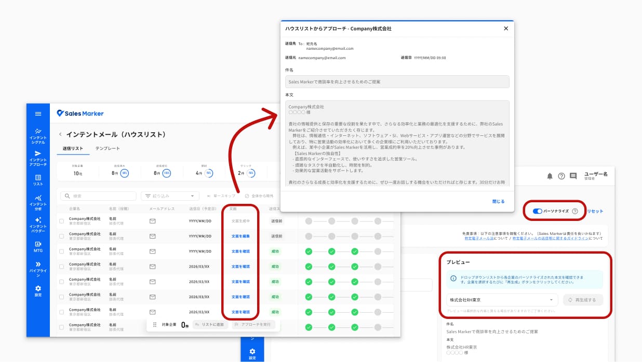Click the notification bell icon
The height and width of the screenshot is (362, 642).
pyautogui.click(x=550, y=176)
